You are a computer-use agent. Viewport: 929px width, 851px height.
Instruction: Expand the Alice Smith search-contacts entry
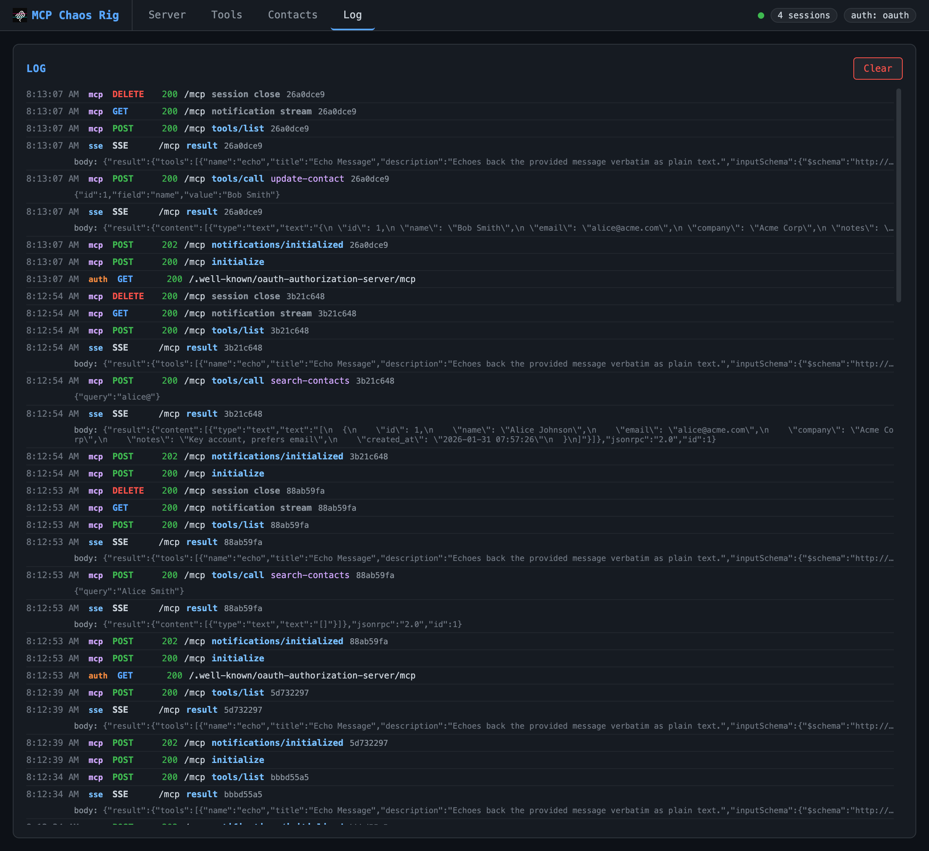(310, 575)
